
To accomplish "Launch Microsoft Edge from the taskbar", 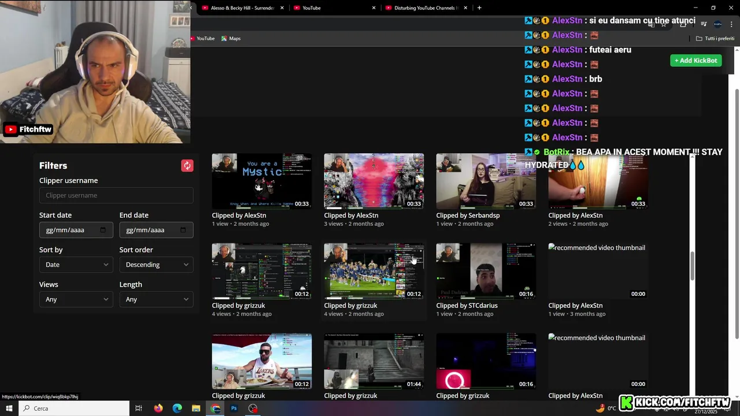I will coord(177,408).
